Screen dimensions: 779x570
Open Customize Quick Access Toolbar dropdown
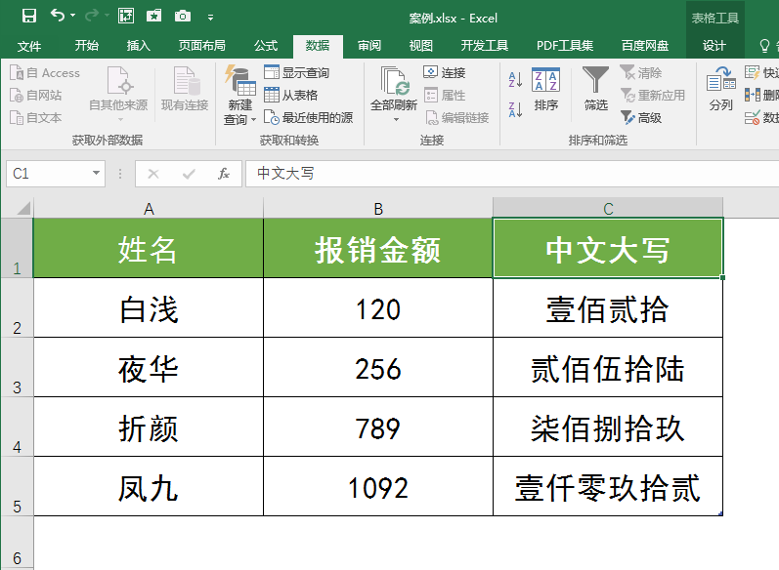tap(211, 18)
